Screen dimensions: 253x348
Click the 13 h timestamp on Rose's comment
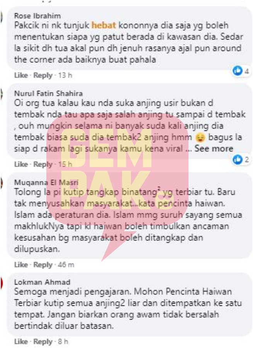[65, 75]
